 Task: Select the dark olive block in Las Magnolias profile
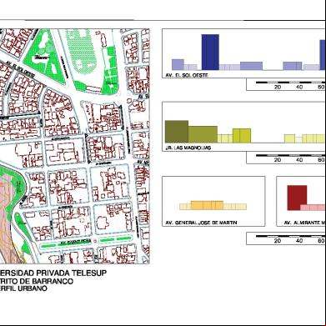177,132
